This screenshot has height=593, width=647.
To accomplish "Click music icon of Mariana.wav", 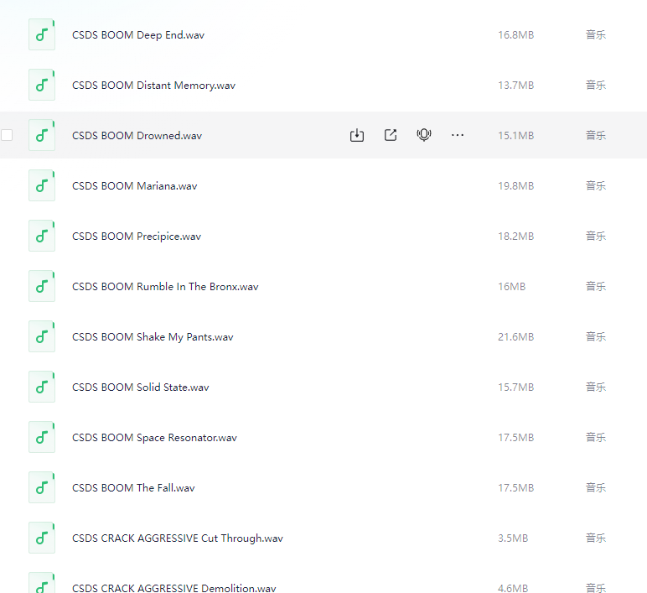I will point(42,185).
